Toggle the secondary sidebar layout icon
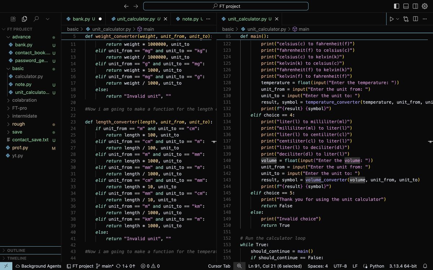The height and width of the screenshot is (270, 433). pos(415,6)
